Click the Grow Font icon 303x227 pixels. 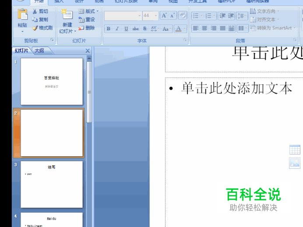(164, 15)
